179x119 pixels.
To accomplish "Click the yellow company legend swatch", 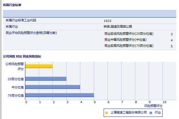I will pos(106,112).
